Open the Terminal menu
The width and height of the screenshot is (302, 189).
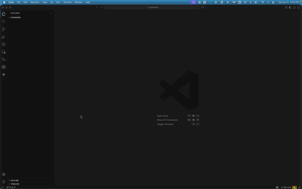point(67,2)
